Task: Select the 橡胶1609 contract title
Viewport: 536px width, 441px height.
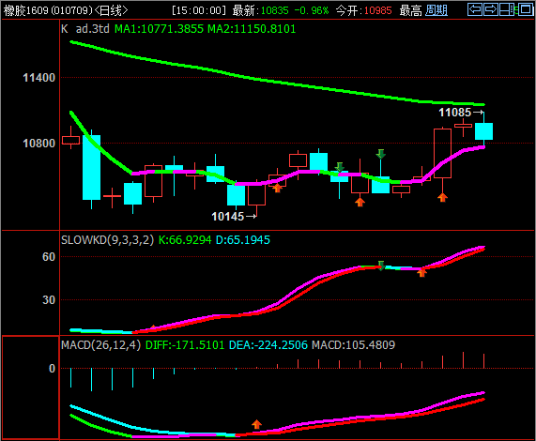Action: [x=25, y=10]
